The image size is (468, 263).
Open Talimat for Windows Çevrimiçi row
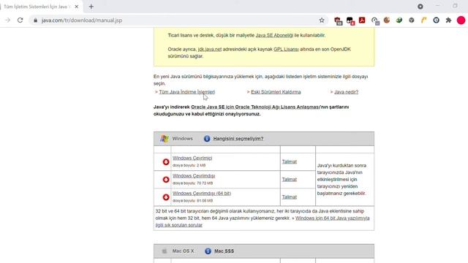click(290, 161)
